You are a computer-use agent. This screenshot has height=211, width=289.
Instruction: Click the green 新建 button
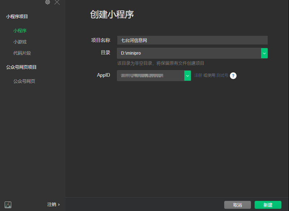pyautogui.click(x=268, y=205)
